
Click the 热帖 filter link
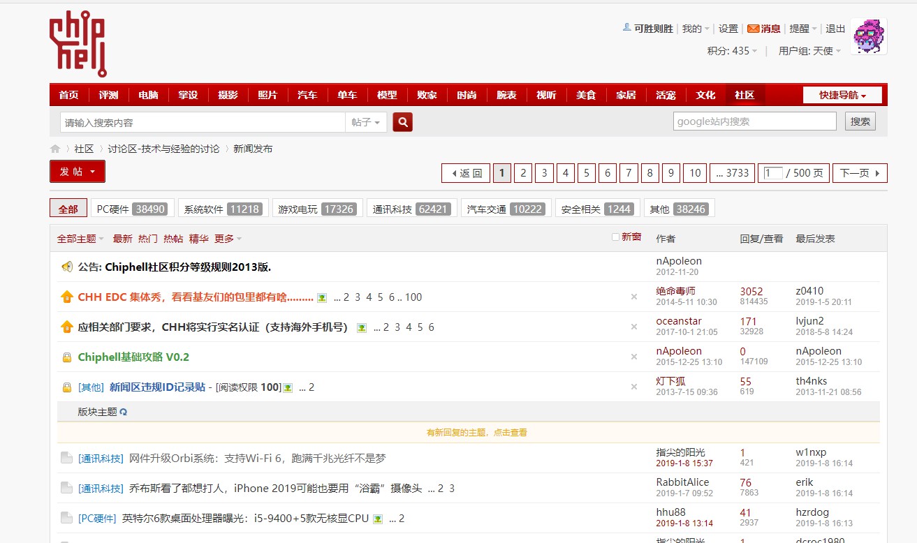point(173,239)
